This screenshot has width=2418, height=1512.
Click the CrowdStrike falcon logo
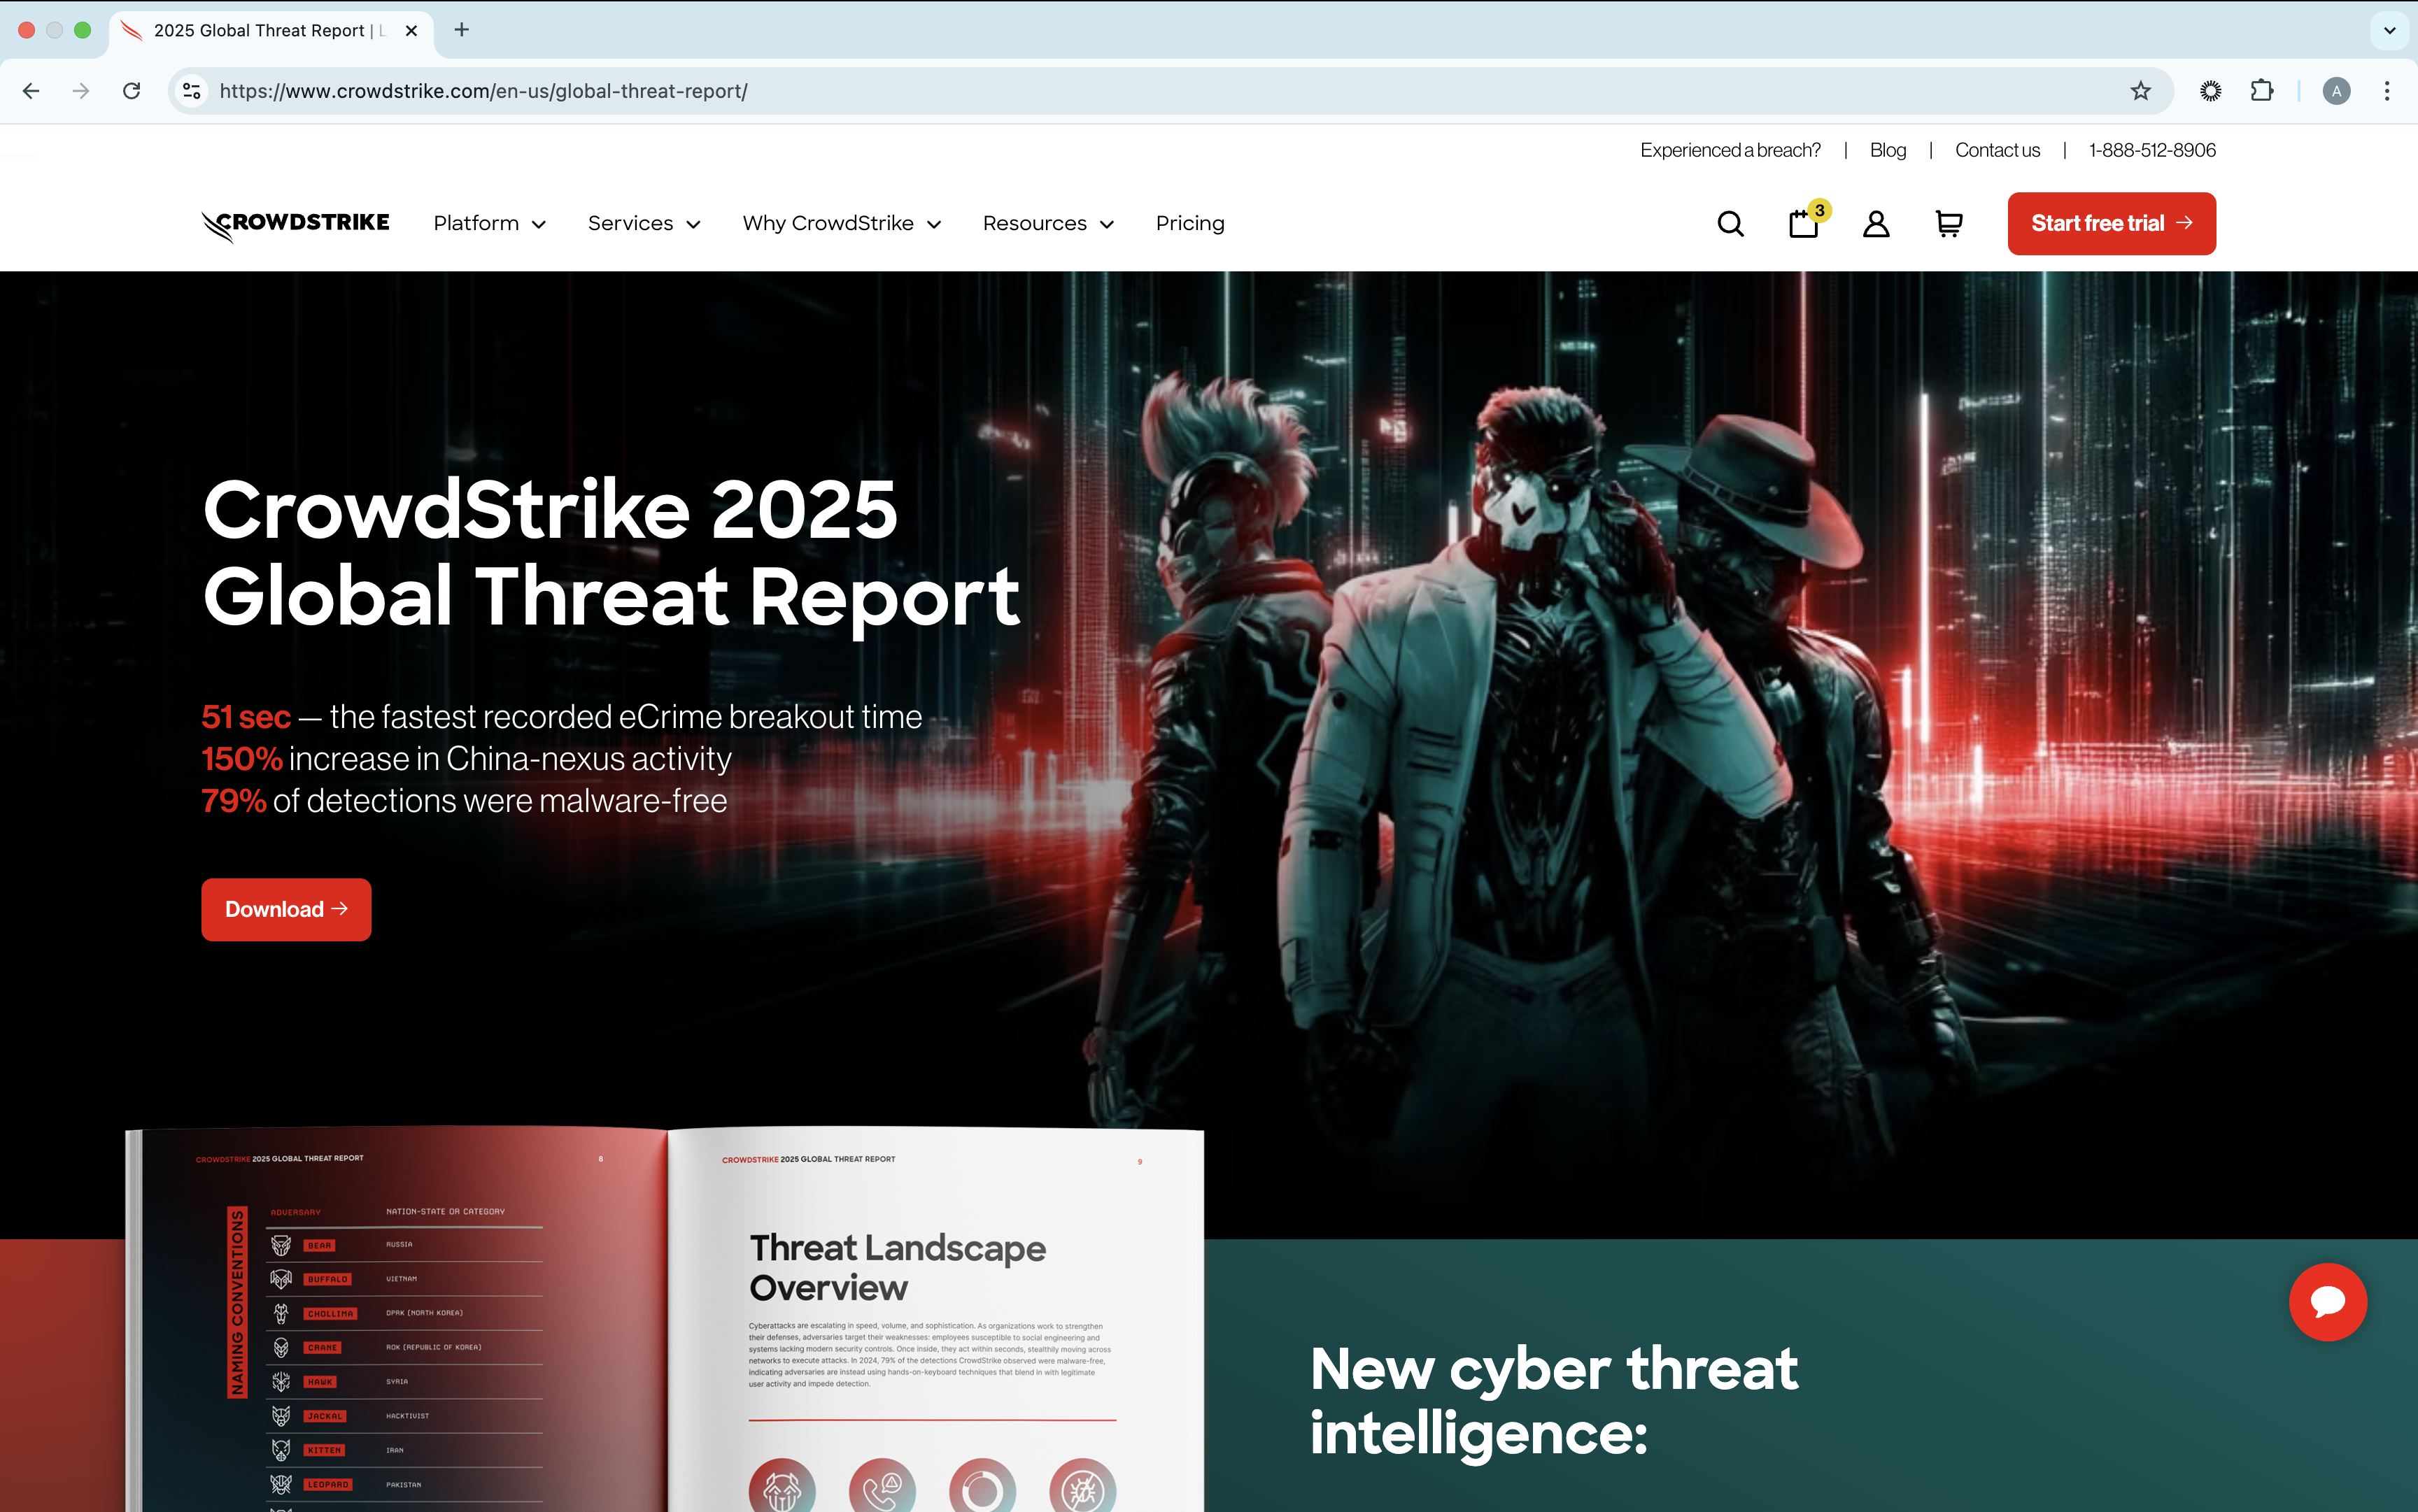[x=296, y=224]
